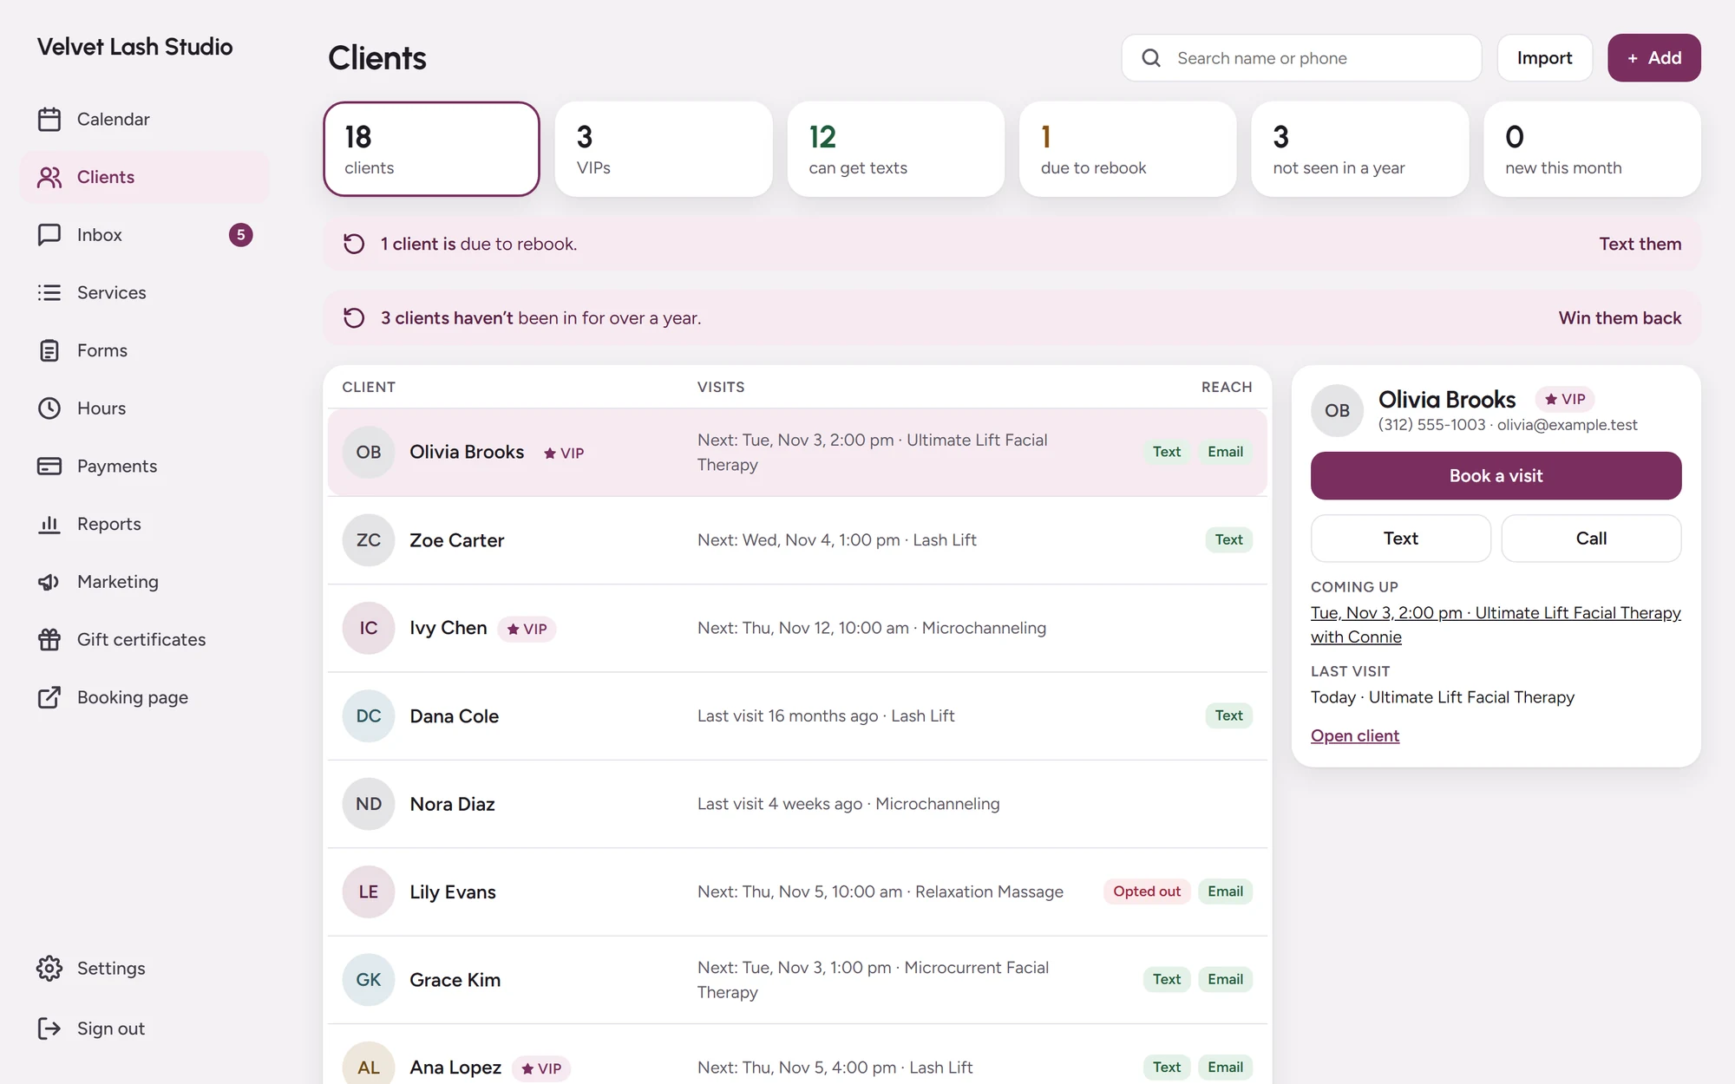This screenshot has width=1735, height=1084.
Task: Click the refresh icon in the over-a-year banner
Action: (354, 318)
